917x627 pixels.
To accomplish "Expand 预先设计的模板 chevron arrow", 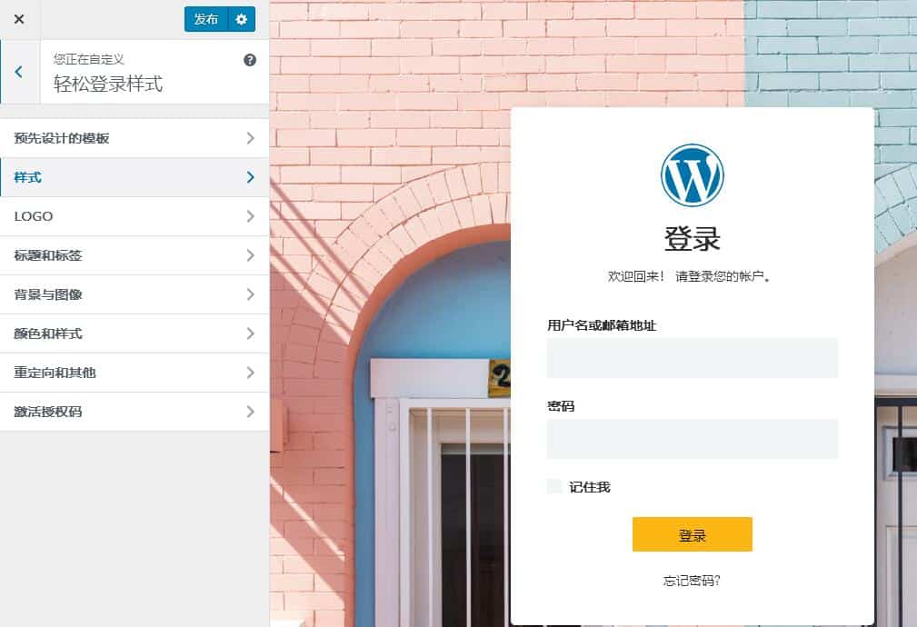I will coord(250,138).
